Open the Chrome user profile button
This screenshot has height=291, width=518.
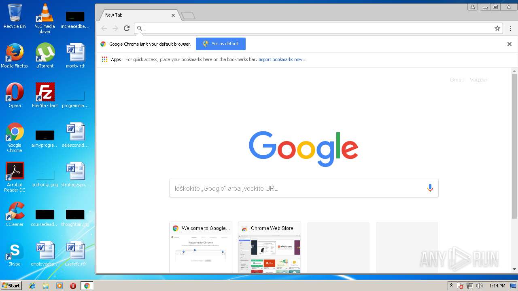472,7
